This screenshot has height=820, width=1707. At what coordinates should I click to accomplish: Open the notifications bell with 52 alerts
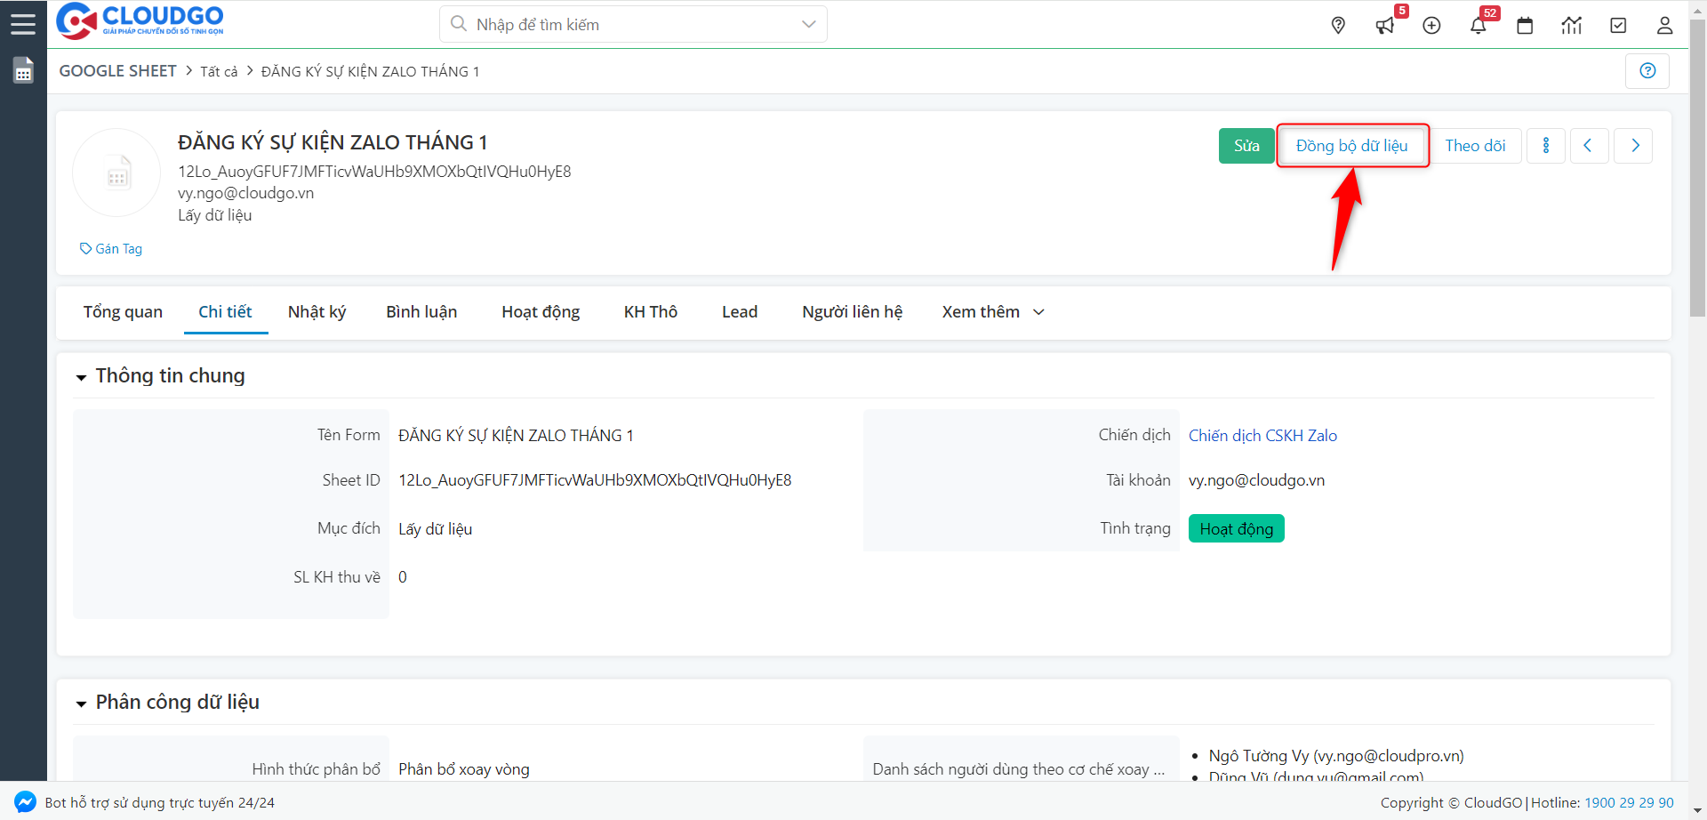point(1479,25)
